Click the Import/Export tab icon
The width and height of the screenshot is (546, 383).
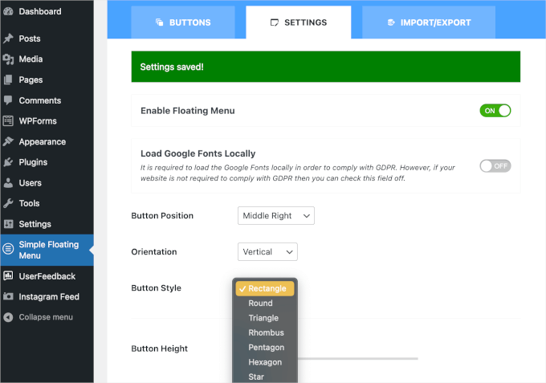click(x=391, y=22)
